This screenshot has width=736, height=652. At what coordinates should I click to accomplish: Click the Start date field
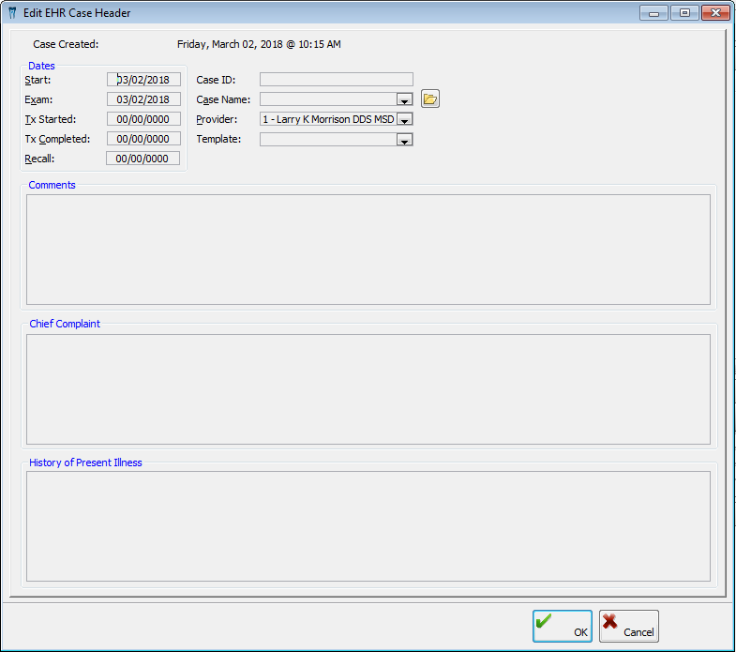click(143, 80)
